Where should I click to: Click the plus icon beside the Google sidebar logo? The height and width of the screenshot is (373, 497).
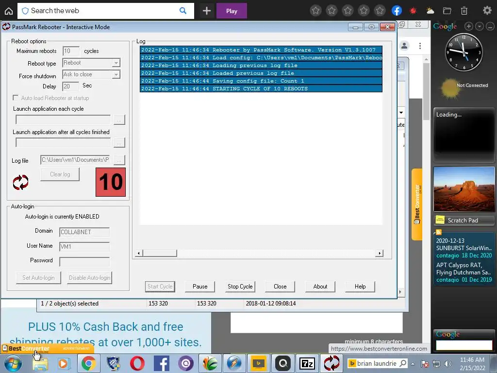[469, 26]
